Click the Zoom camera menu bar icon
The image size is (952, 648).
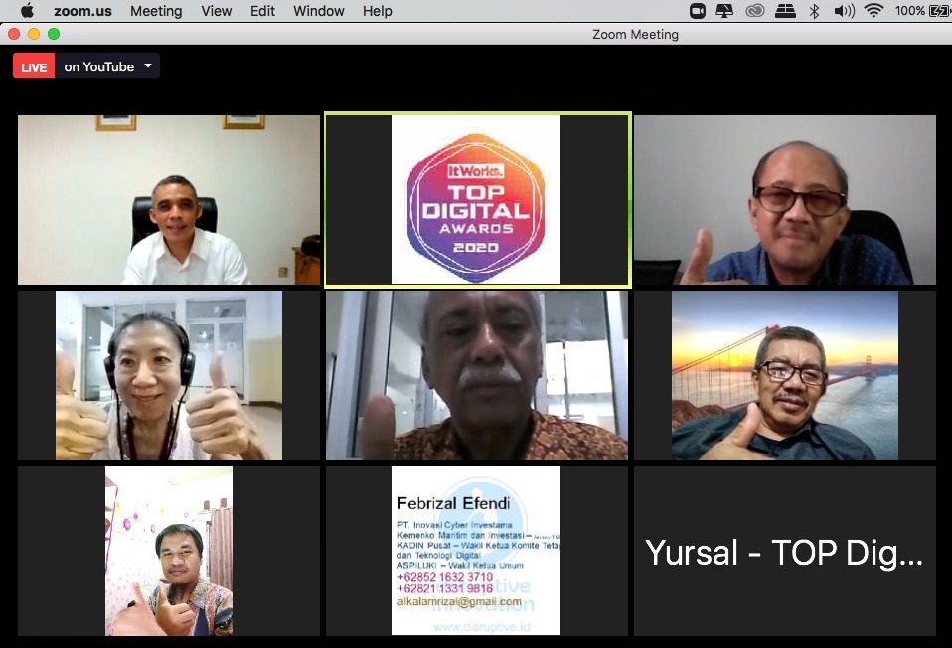pyautogui.click(x=698, y=11)
